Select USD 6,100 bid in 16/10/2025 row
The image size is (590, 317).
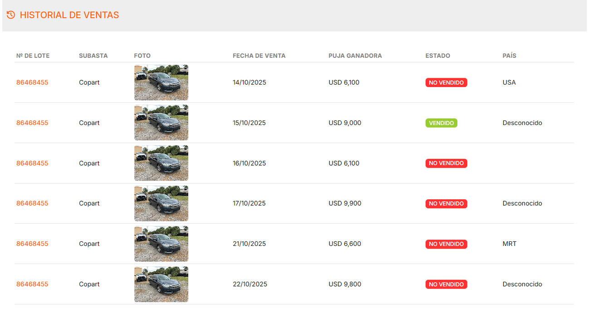pyautogui.click(x=344, y=163)
